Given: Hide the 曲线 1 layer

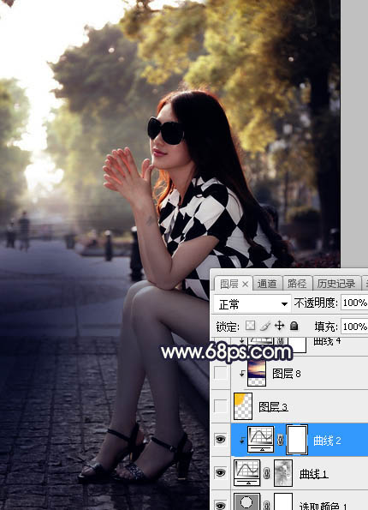Looking at the screenshot, I should (x=220, y=472).
